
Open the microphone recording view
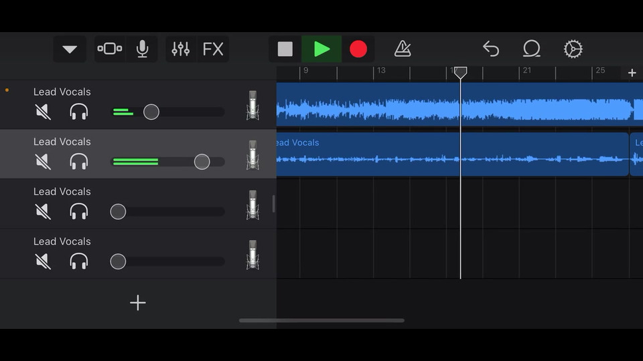tap(142, 49)
